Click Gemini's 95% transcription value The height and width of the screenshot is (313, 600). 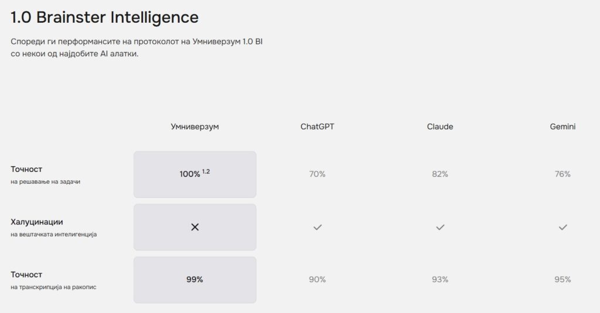562,280
